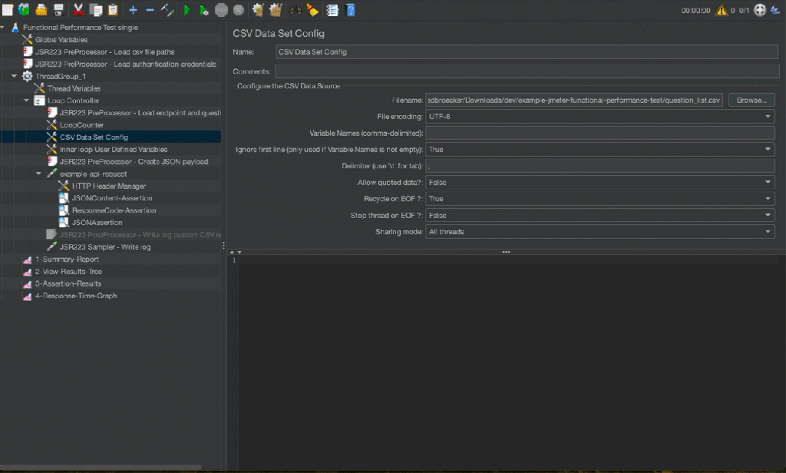Click the plus Expand All icon
The image size is (786, 473).
coord(133,10)
